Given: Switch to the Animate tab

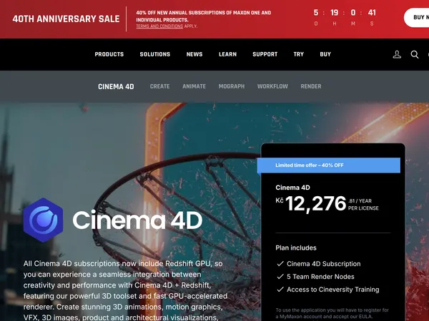Looking at the screenshot, I should point(194,86).
